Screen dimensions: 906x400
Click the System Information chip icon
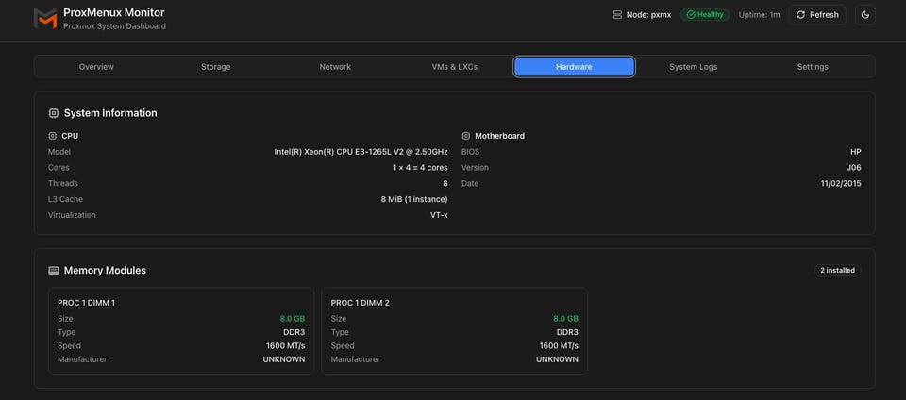pos(54,113)
